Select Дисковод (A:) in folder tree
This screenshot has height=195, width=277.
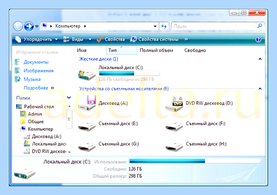click(46, 137)
